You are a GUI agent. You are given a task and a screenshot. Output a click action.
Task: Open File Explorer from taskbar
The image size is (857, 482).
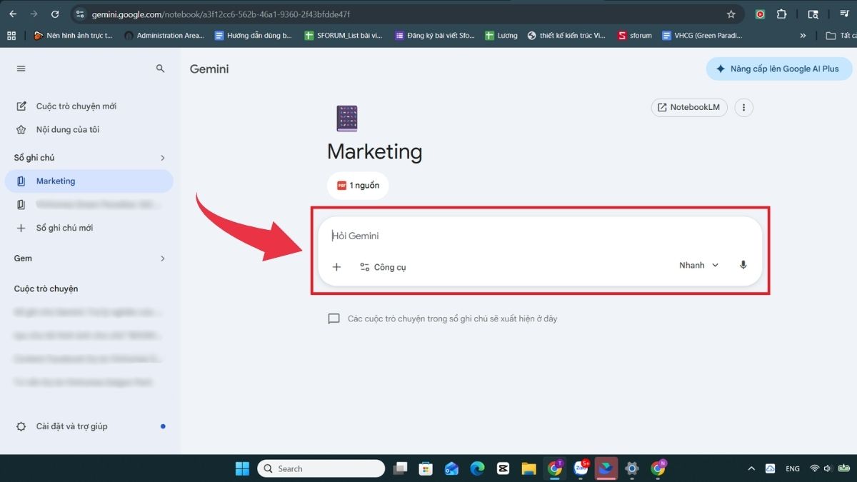pyautogui.click(x=528, y=468)
